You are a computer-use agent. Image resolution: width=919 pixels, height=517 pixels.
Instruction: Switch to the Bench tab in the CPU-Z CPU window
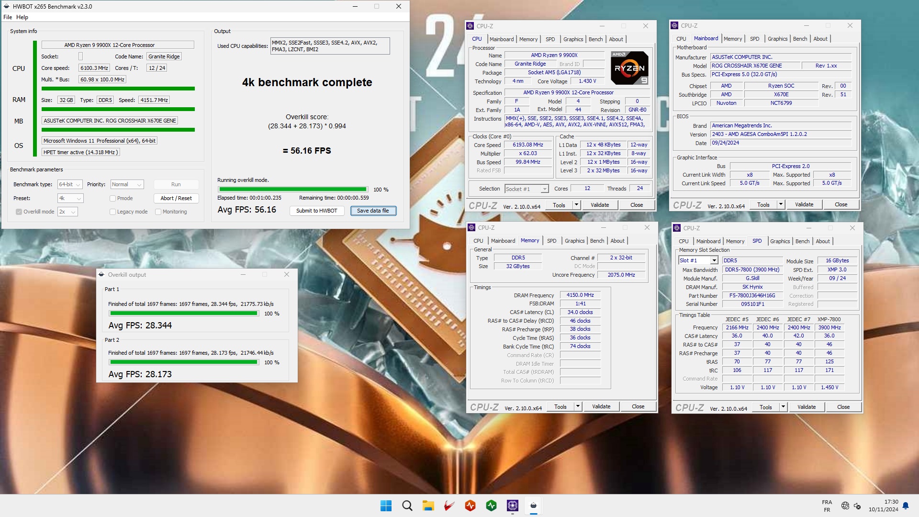(x=595, y=39)
